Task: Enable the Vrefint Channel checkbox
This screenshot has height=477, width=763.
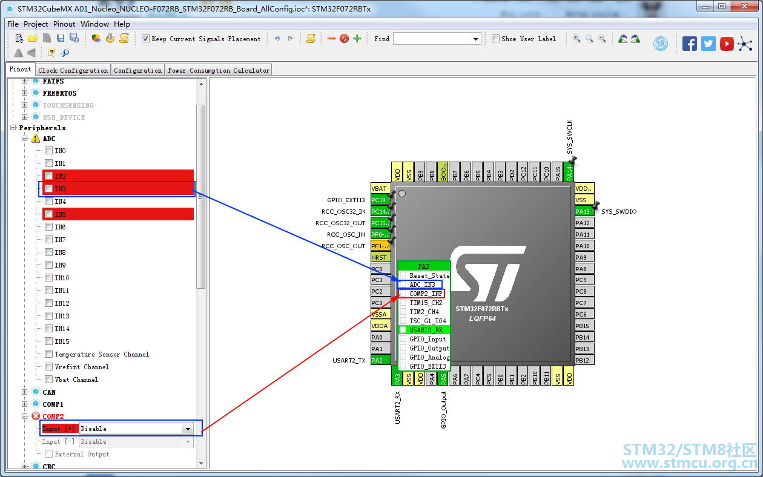Action: click(x=48, y=367)
